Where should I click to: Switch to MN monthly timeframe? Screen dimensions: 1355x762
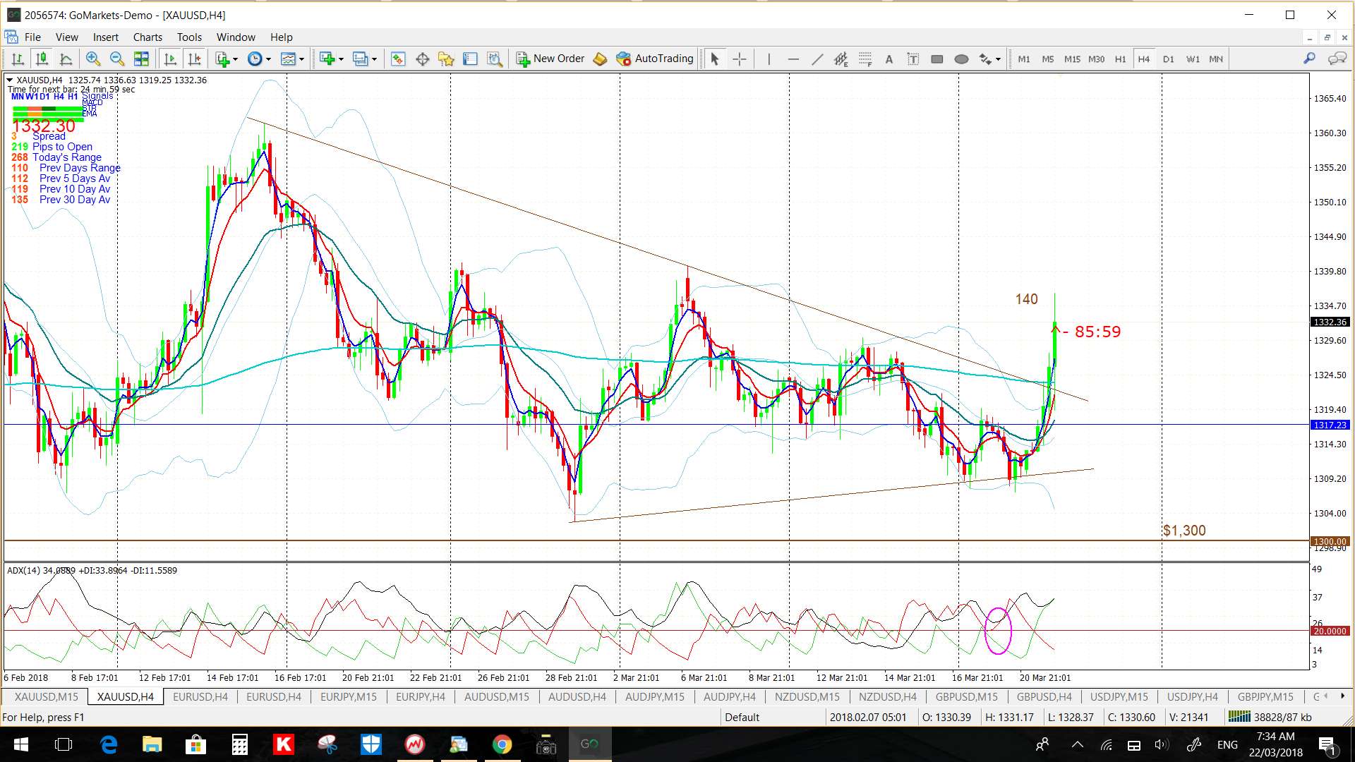pyautogui.click(x=1216, y=59)
